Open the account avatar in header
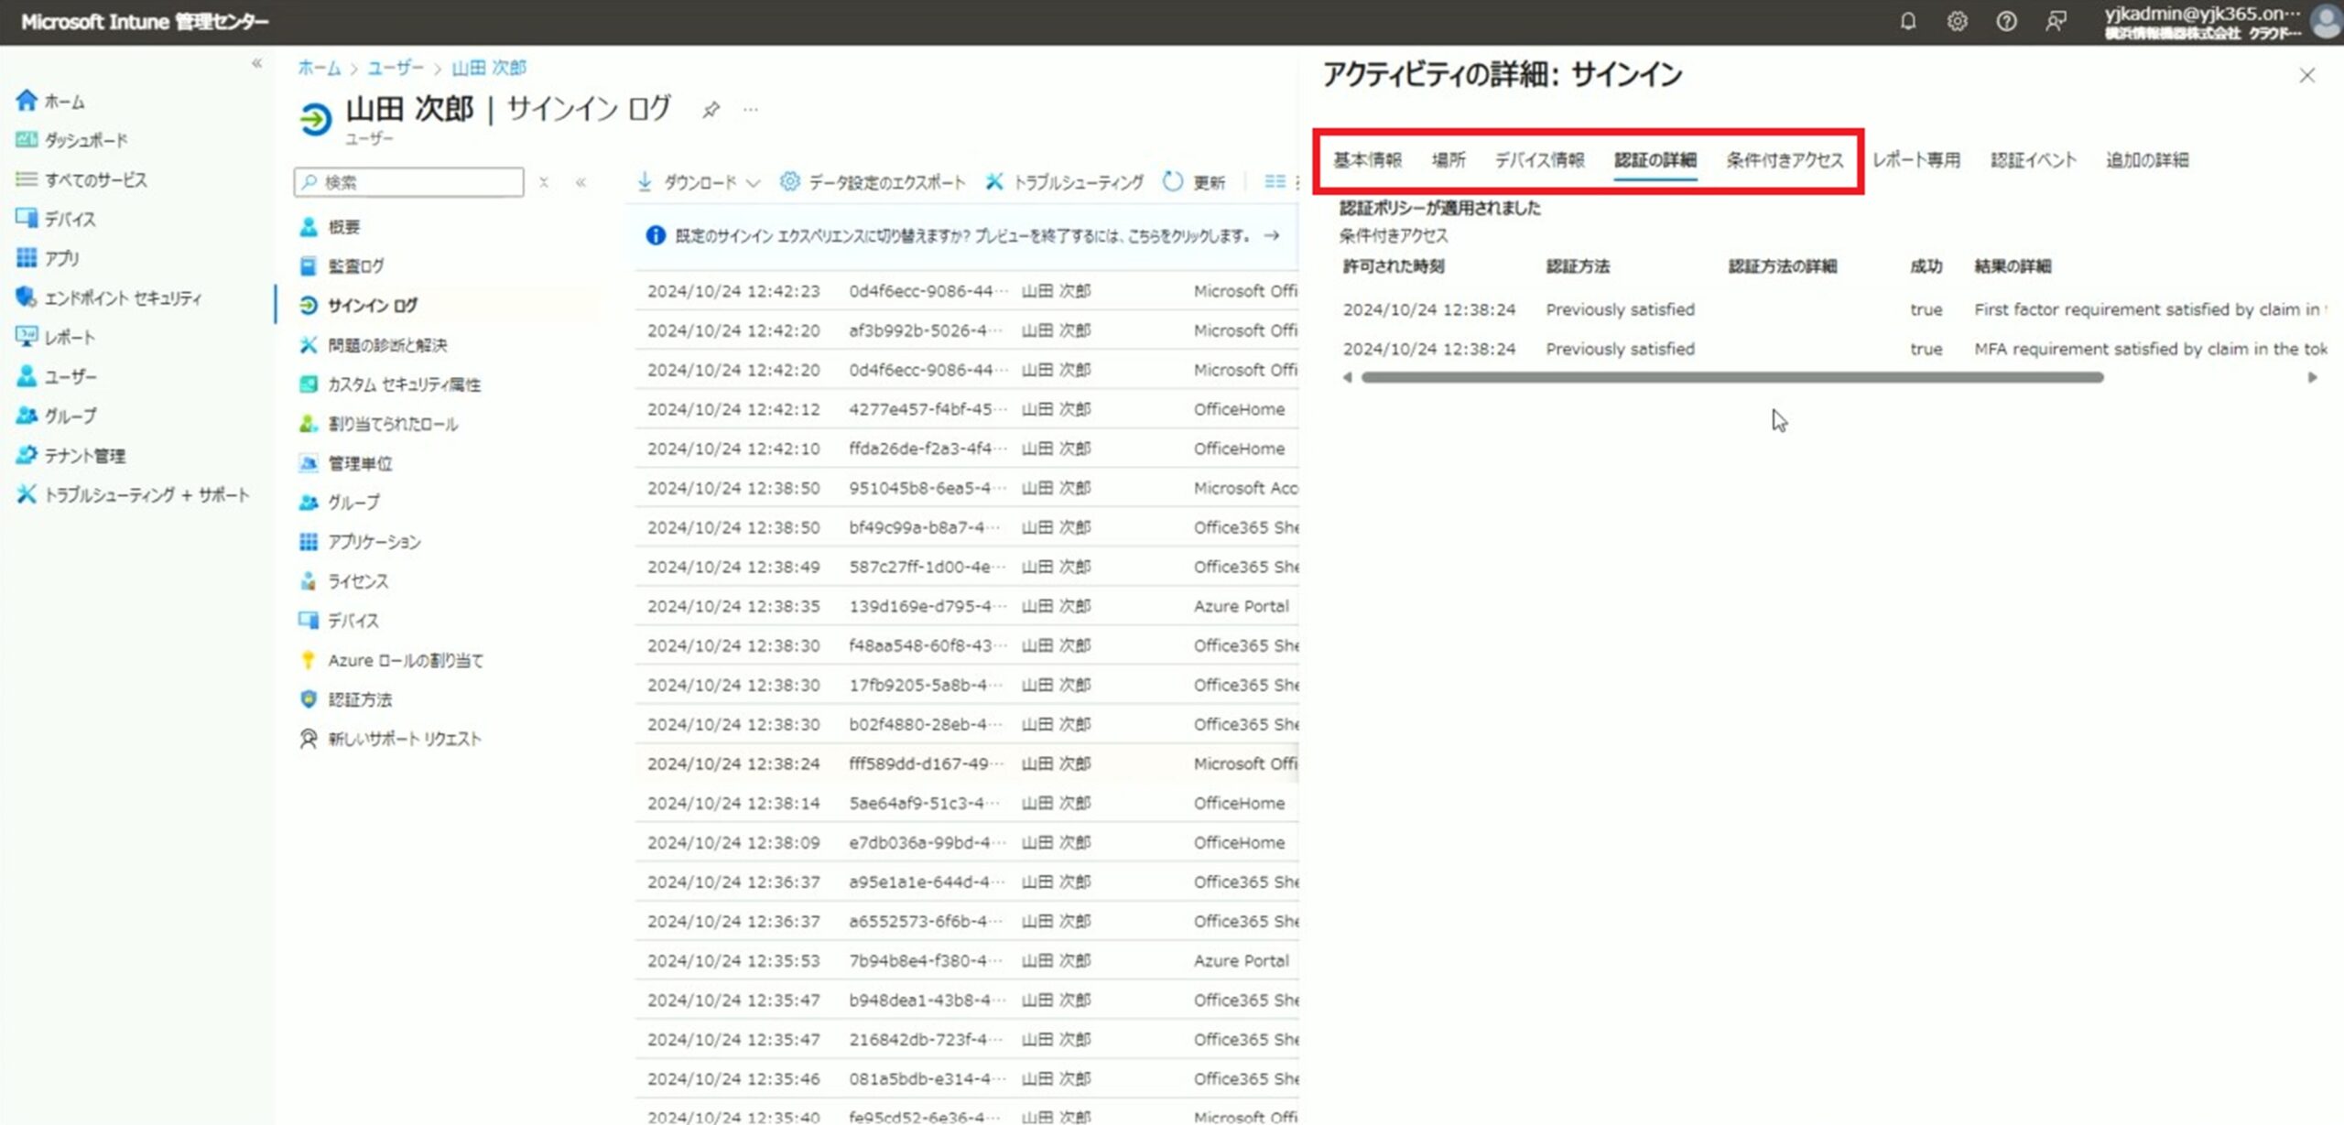The image size is (2344, 1125). click(2327, 21)
